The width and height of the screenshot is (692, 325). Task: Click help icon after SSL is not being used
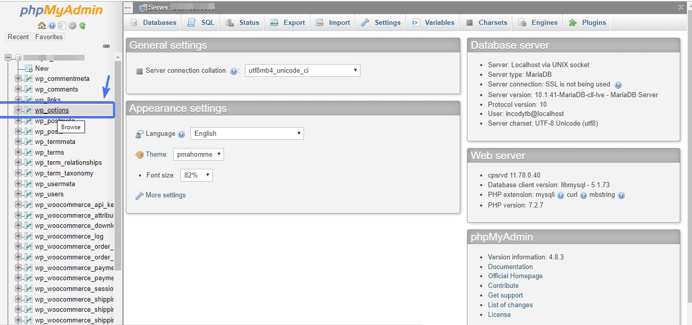618,85
